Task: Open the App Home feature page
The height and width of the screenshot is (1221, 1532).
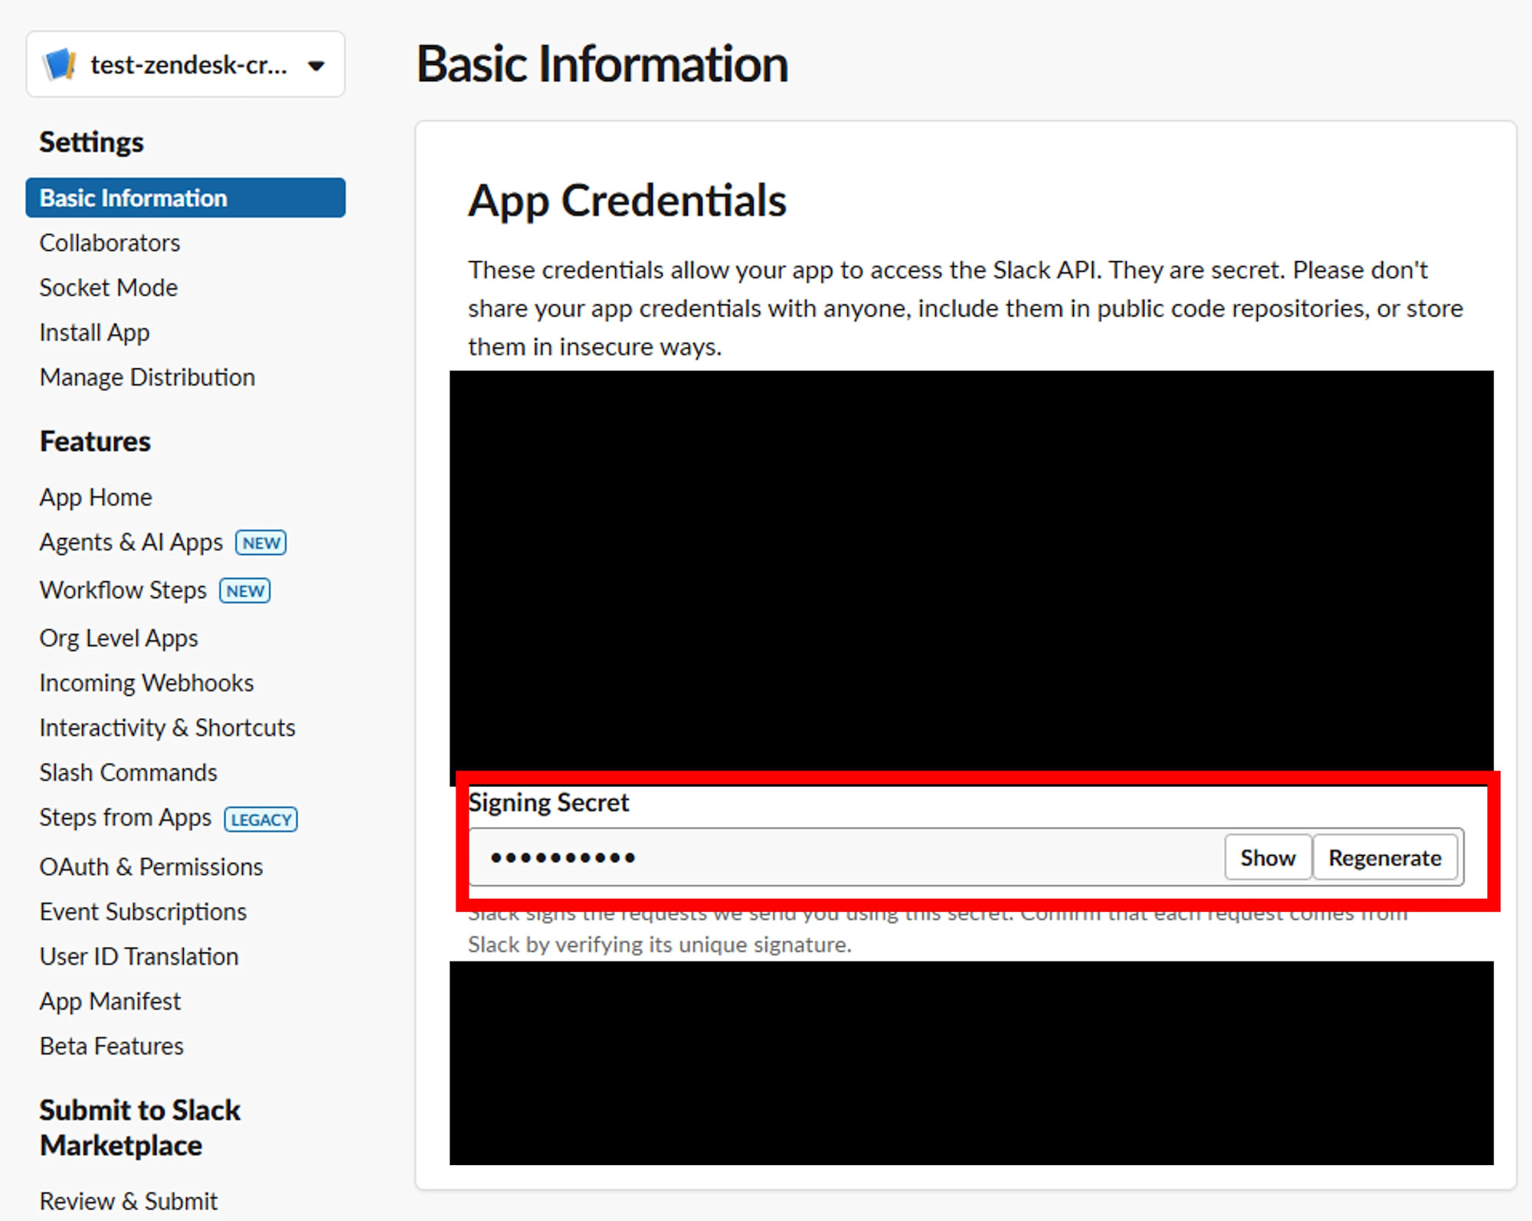Action: point(96,498)
